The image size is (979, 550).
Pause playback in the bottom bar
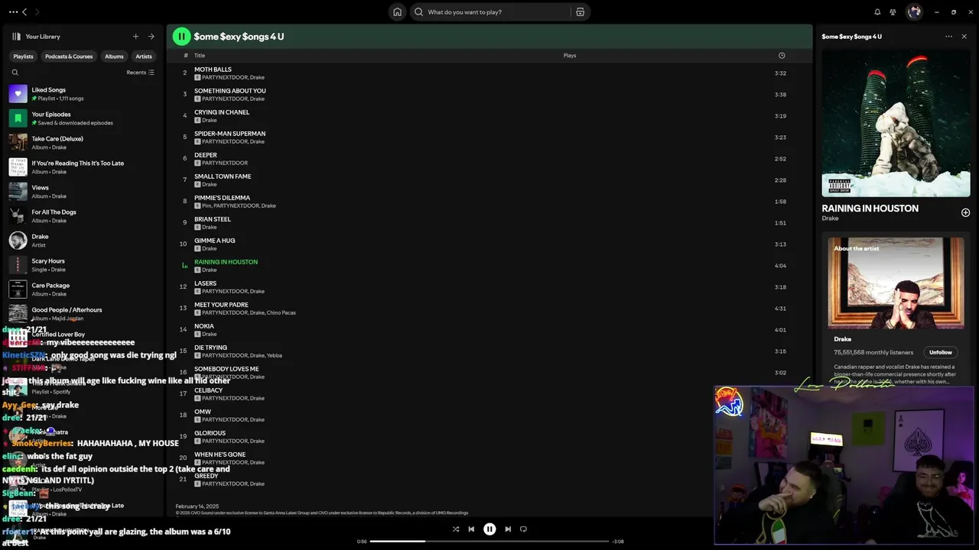[x=489, y=529]
